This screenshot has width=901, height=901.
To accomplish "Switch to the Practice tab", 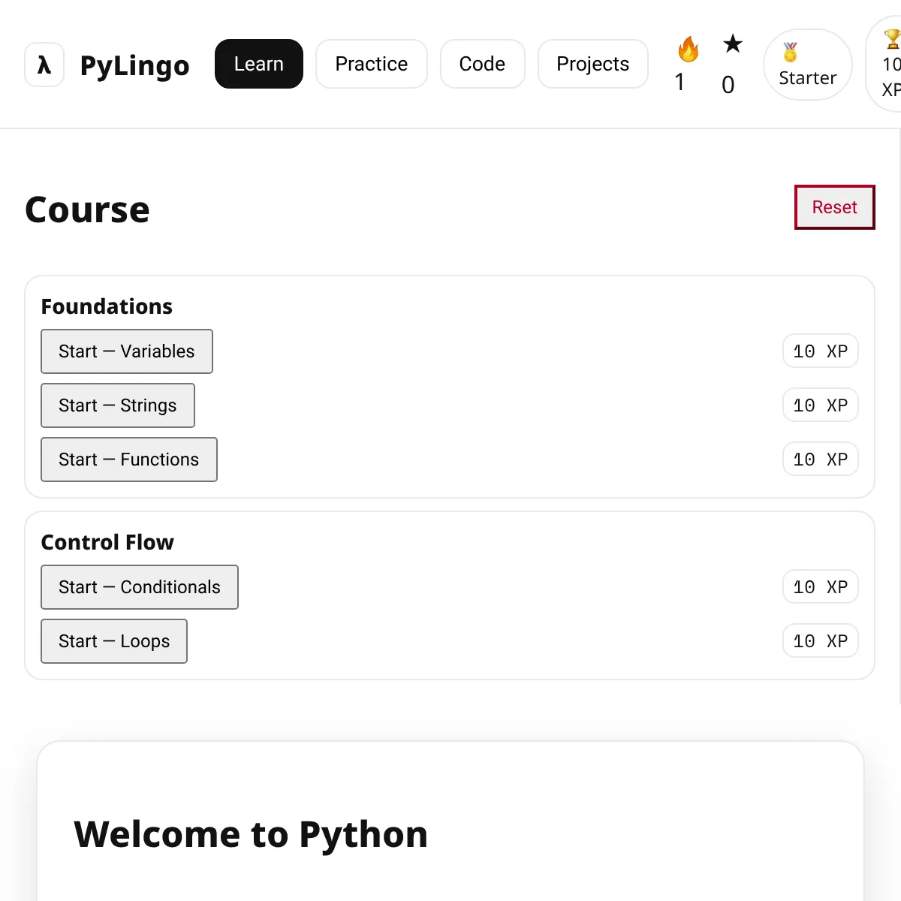I will tap(372, 64).
